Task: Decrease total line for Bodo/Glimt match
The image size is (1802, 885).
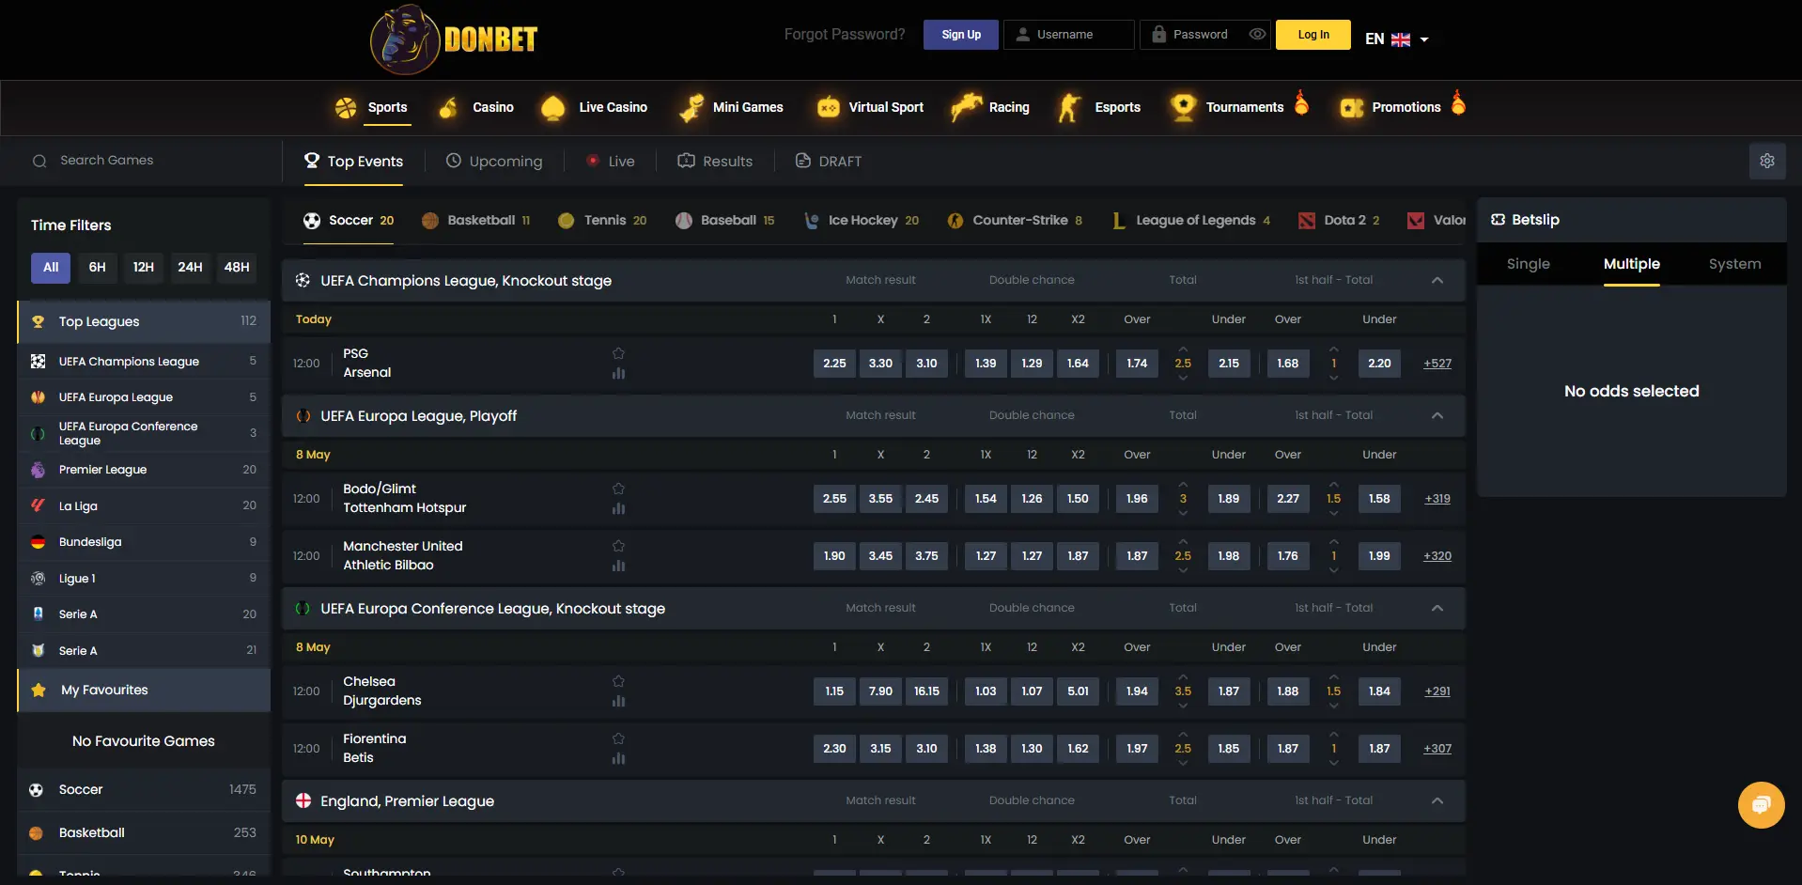Action: pyautogui.click(x=1183, y=514)
